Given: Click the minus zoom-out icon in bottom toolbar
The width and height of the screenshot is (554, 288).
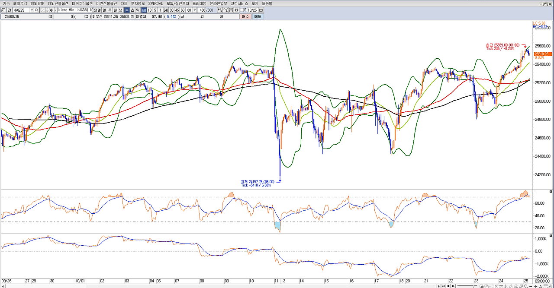Looking at the screenshot, I should point(531,286).
